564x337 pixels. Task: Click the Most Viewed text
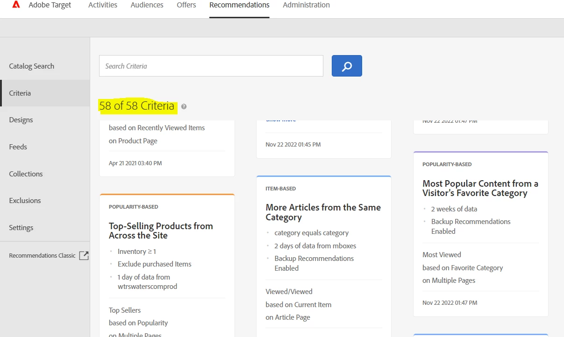pyautogui.click(x=442, y=255)
